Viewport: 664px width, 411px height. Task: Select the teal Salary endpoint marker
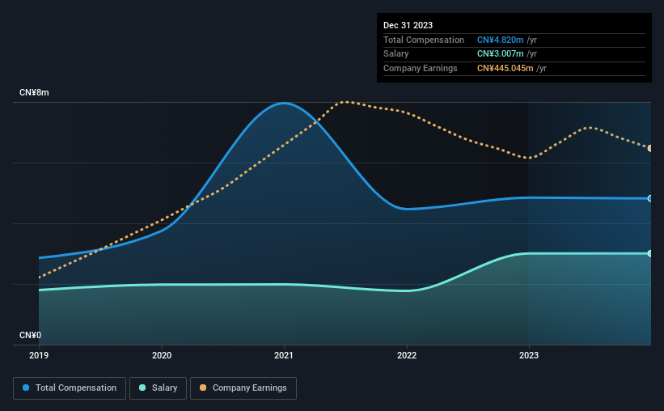pos(650,253)
